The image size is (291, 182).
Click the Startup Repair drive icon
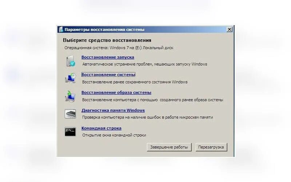(x=71, y=61)
